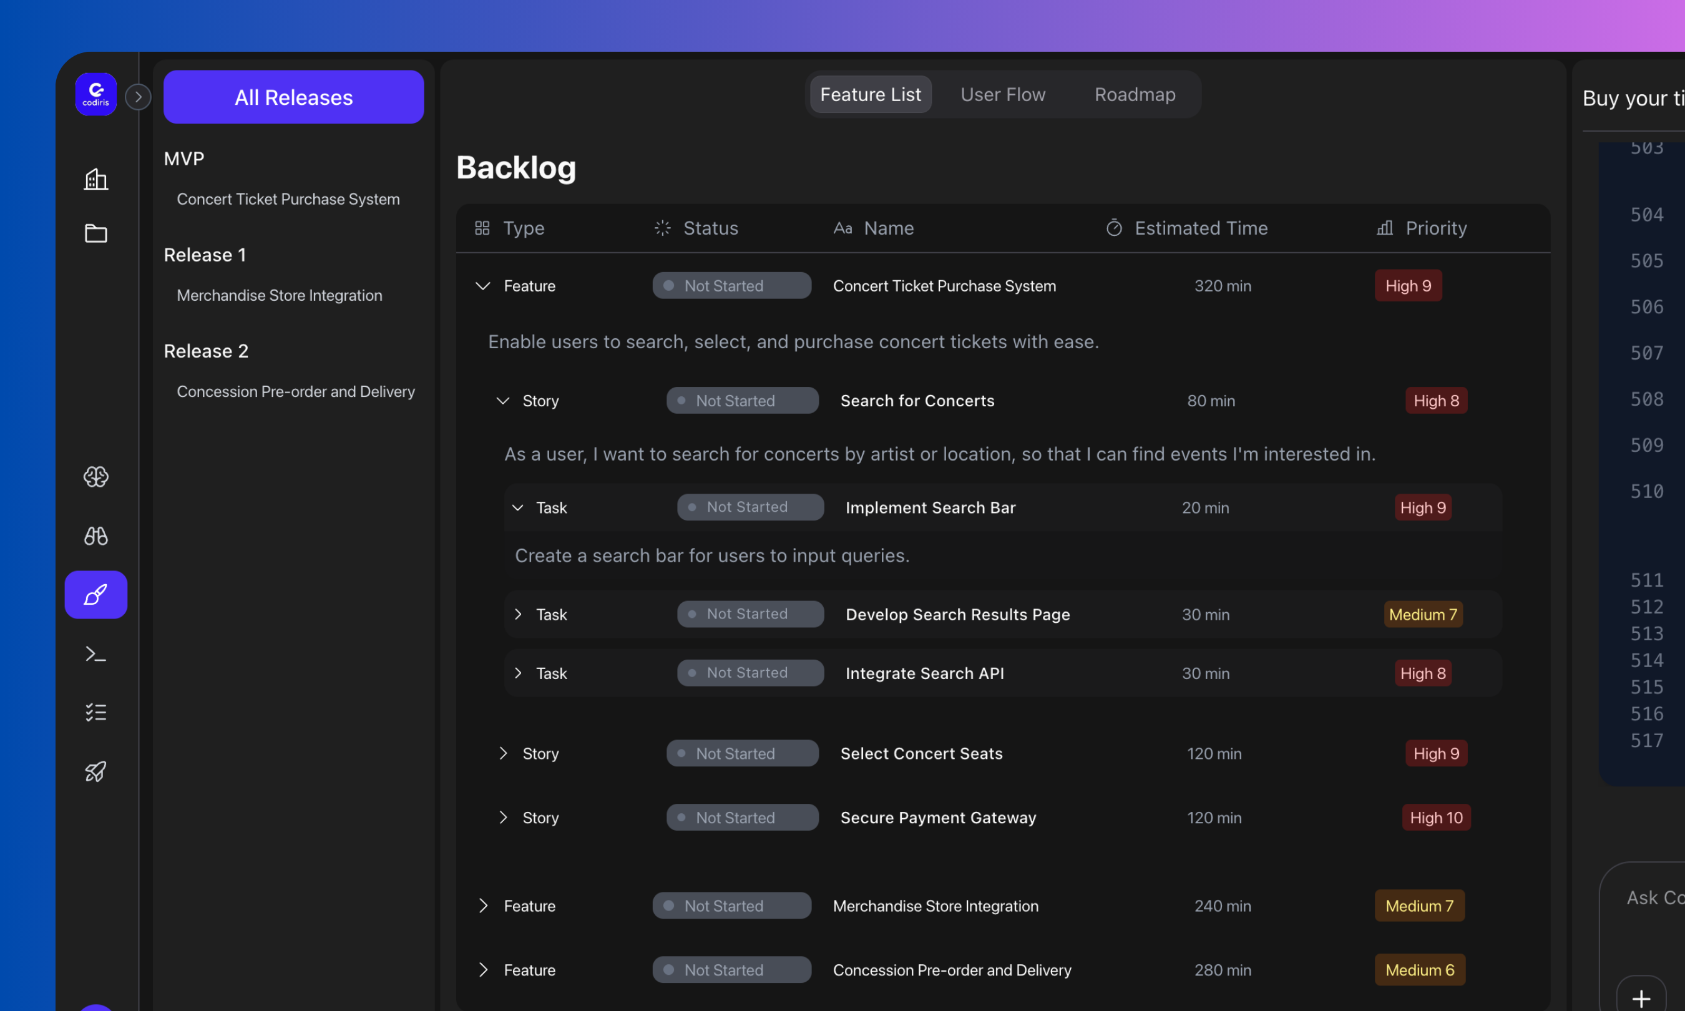Open the building dashboard sidebar icon
Screen dimensions: 1685x1011
tap(95, 180)
